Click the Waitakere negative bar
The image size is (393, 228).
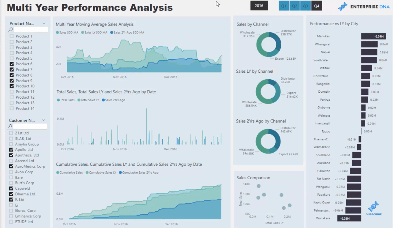tap(349, 218)
